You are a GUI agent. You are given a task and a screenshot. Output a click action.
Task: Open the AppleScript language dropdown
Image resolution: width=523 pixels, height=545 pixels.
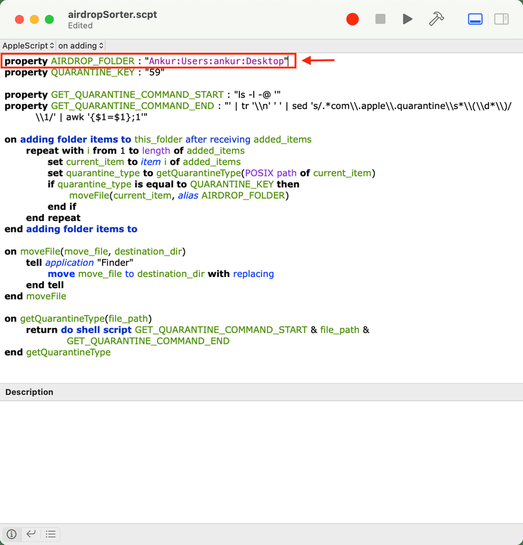click(28, 46)
